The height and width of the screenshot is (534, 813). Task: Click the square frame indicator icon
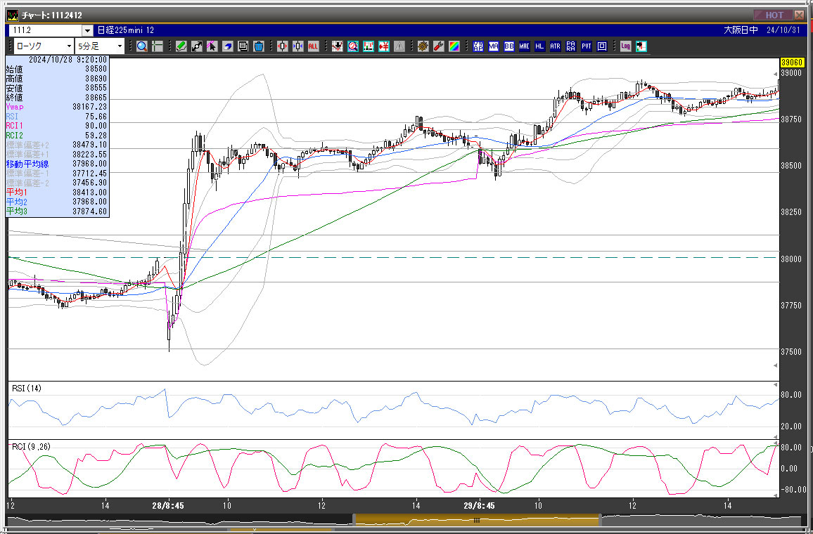602,46
